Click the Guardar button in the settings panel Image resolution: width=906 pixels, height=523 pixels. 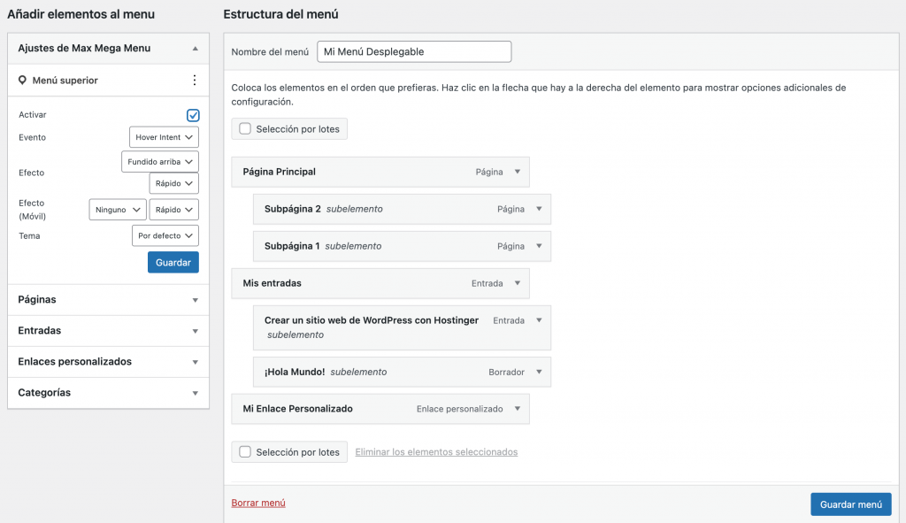pos(172,262)
